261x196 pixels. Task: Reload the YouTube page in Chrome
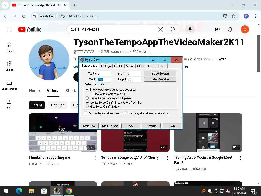pyautogui.click(x=24, y=16)
